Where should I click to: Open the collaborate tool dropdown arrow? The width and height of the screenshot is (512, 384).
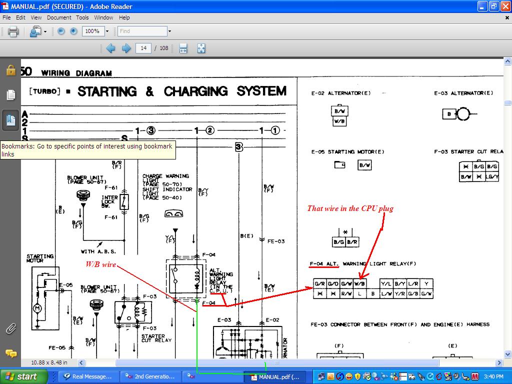click(45, 31)
